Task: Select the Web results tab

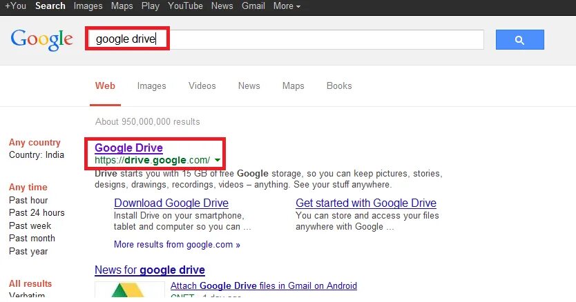Action: click(105, 86)
